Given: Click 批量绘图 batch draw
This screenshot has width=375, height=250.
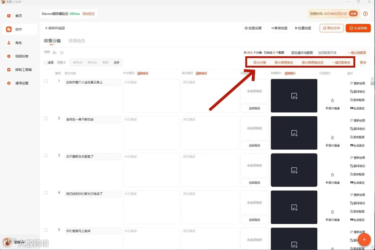Looking at the screenshot, I should (x=303, y=28).
